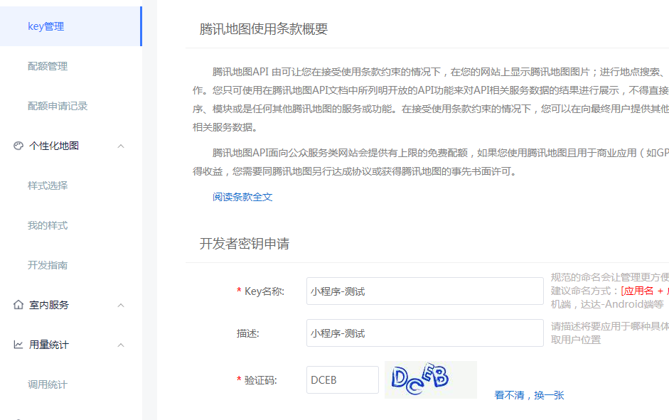Click the 验证码 field label
The width and height of the screenshot is (669, 420).
[x=260, y=380]
